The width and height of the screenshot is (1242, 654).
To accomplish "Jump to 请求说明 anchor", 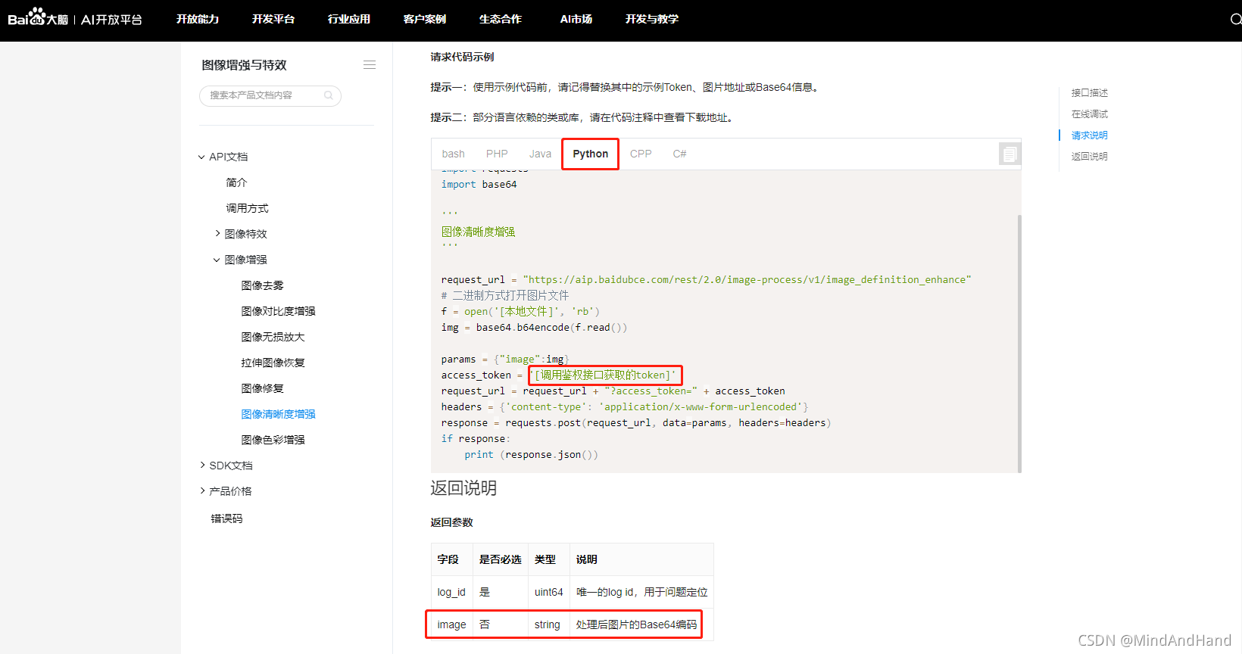I will coord(1089,135).
